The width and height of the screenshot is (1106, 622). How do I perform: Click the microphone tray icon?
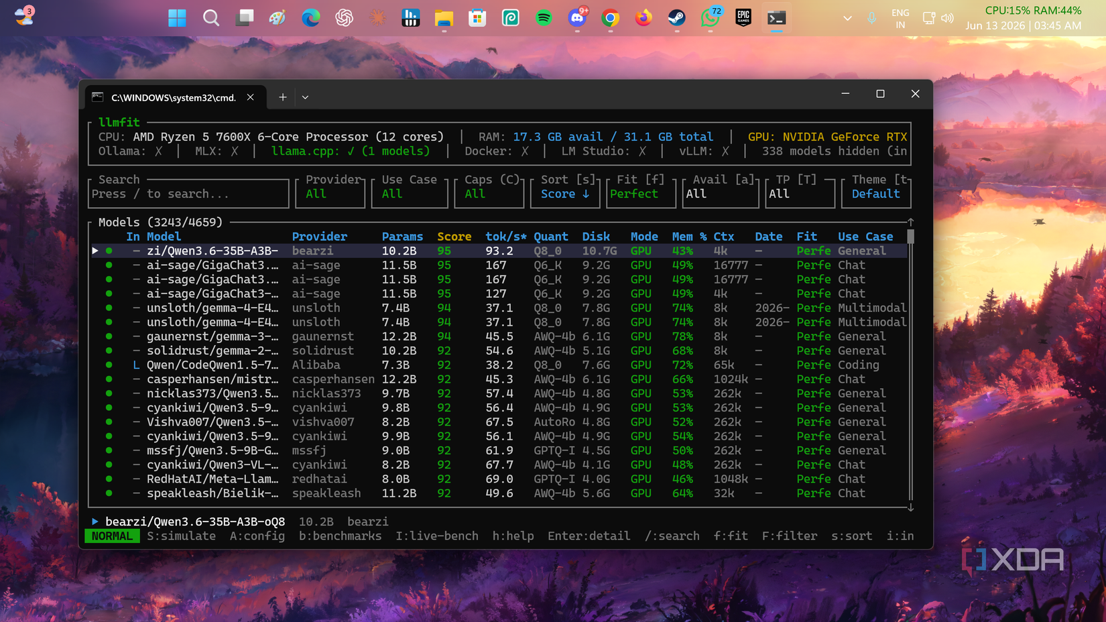871,18
